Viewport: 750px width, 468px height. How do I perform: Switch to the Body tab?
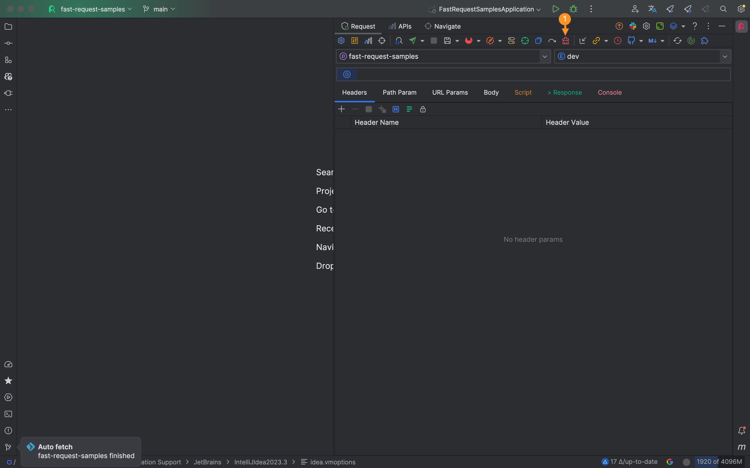click(491, 93)
